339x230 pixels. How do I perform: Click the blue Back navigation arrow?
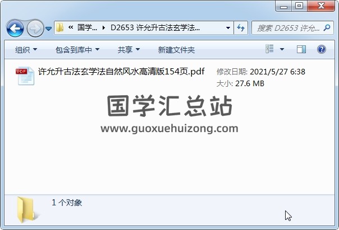[15, 28]
